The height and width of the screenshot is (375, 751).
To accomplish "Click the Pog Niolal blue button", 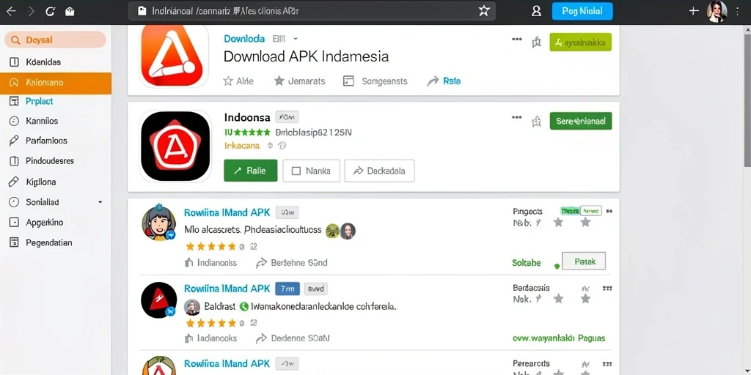I will click(582, 11).
